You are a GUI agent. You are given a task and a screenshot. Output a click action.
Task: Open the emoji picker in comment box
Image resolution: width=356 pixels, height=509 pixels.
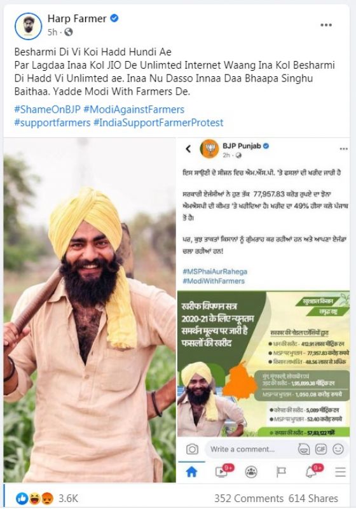338,449
